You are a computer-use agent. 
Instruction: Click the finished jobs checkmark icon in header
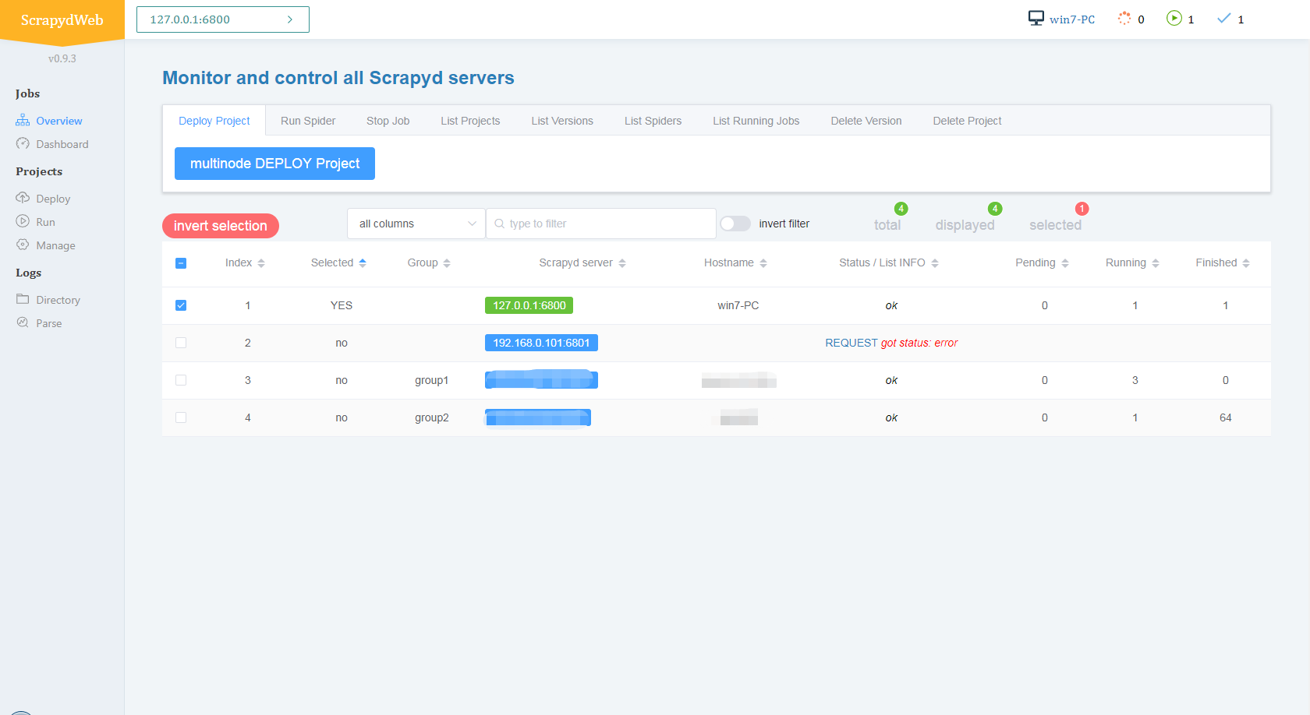pyautogui.click(x=1223, y=19)
